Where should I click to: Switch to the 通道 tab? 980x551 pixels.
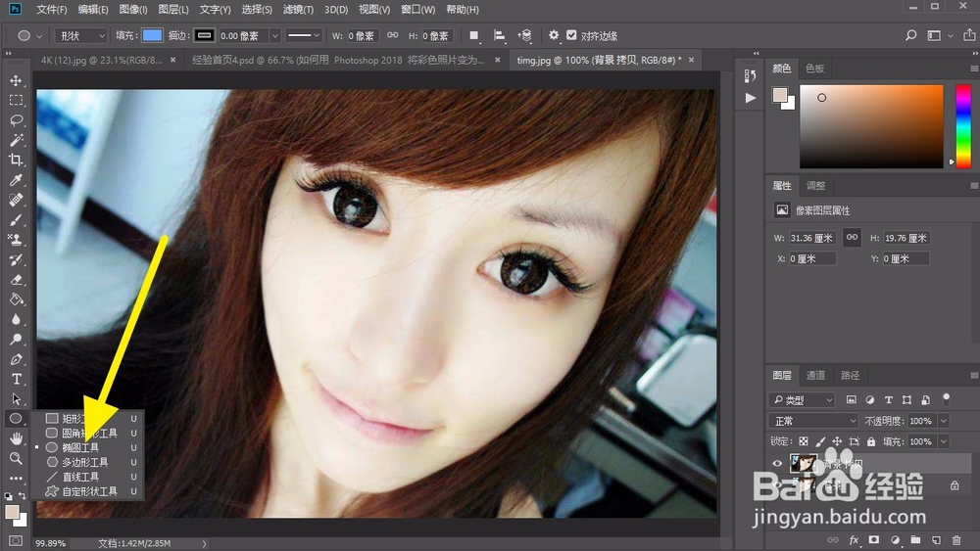pyautogui.click(x=815, y=375)
